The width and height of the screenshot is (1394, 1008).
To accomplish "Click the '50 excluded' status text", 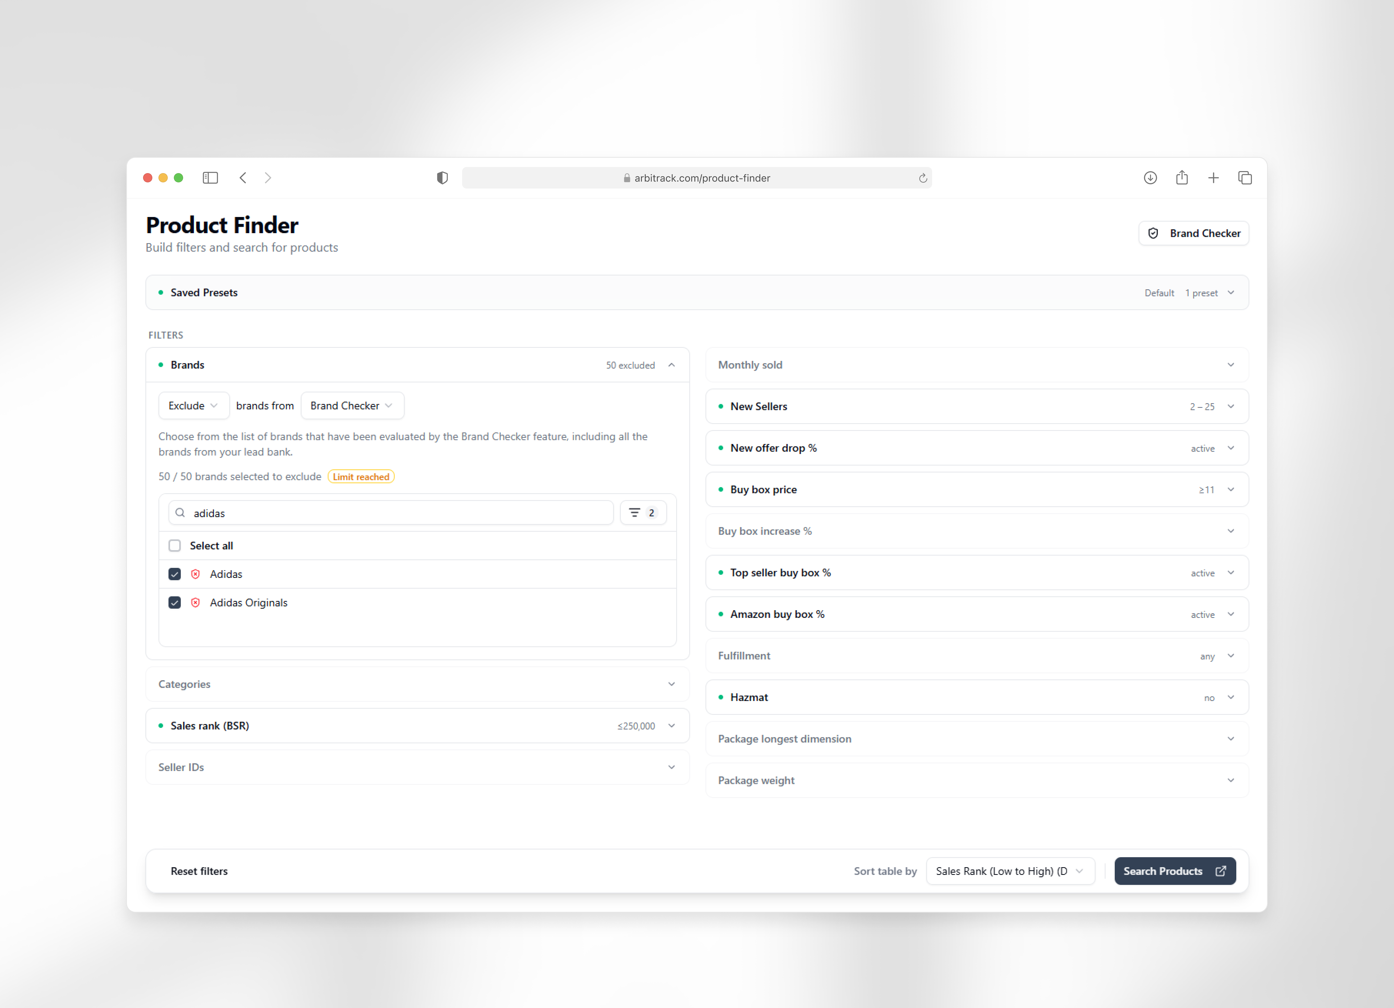I will 630,366.
